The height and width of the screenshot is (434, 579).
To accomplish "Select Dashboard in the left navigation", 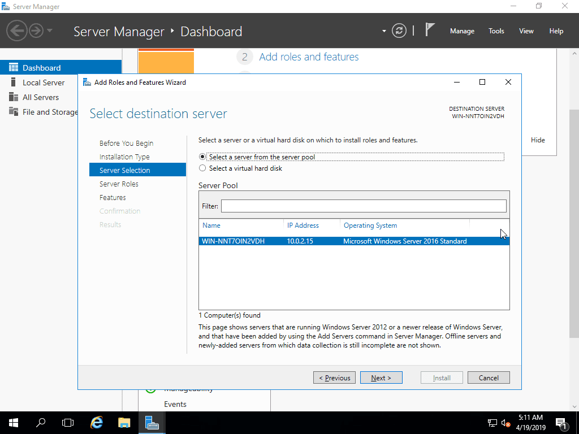I will pos(61,68).
